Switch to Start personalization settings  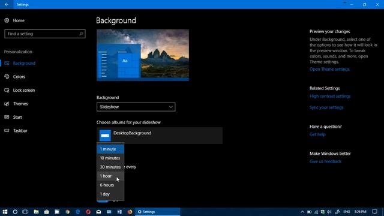coord(17,118)
